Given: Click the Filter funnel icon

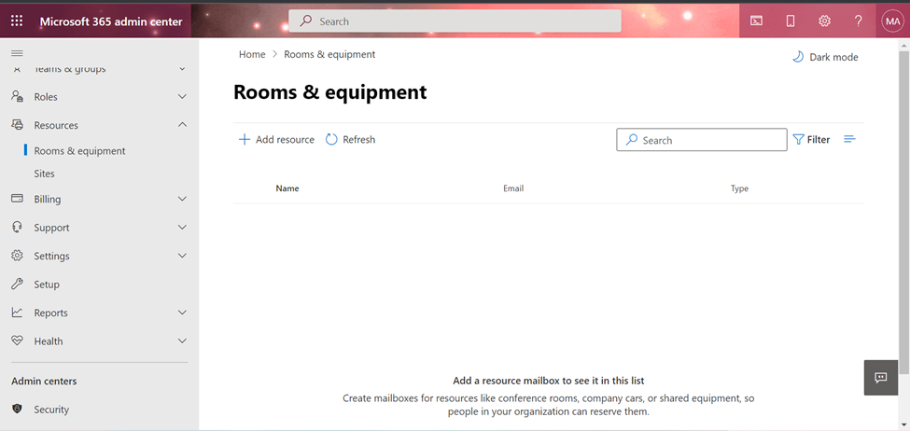Looking at the screenshot, I should click(x=799, y=139).
